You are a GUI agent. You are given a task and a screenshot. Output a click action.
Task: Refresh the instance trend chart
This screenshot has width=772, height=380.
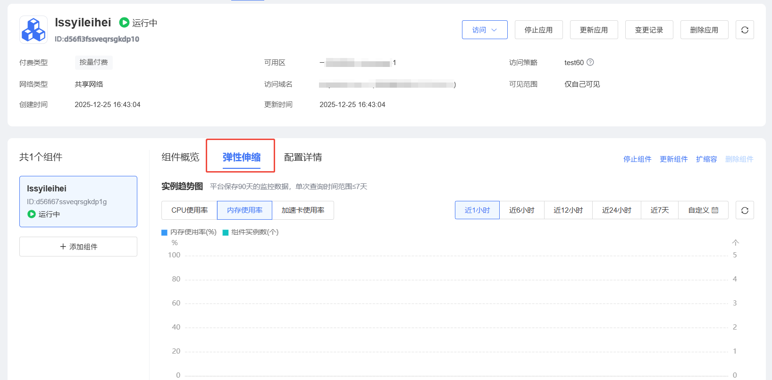(x=745, y=210)
